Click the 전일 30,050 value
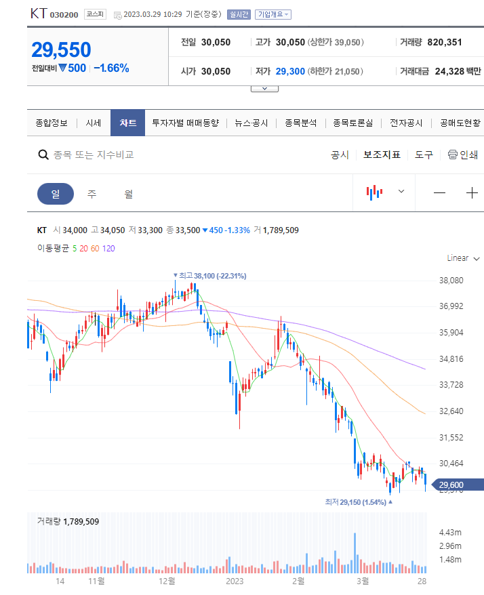This screenshot has height=595, width=484. click(216, 42)
